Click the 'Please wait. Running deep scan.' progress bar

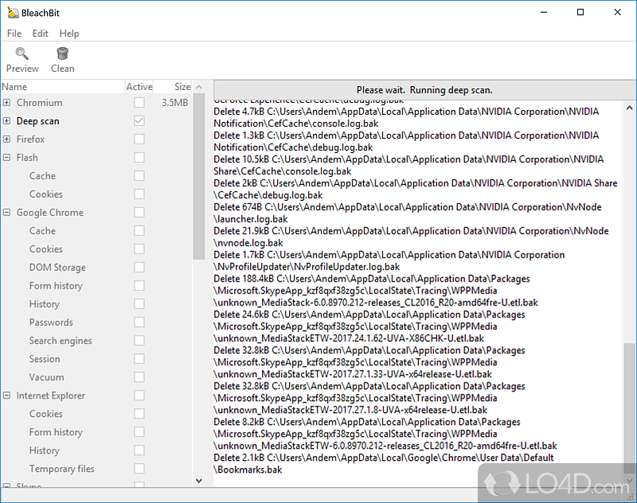[424, 90]
